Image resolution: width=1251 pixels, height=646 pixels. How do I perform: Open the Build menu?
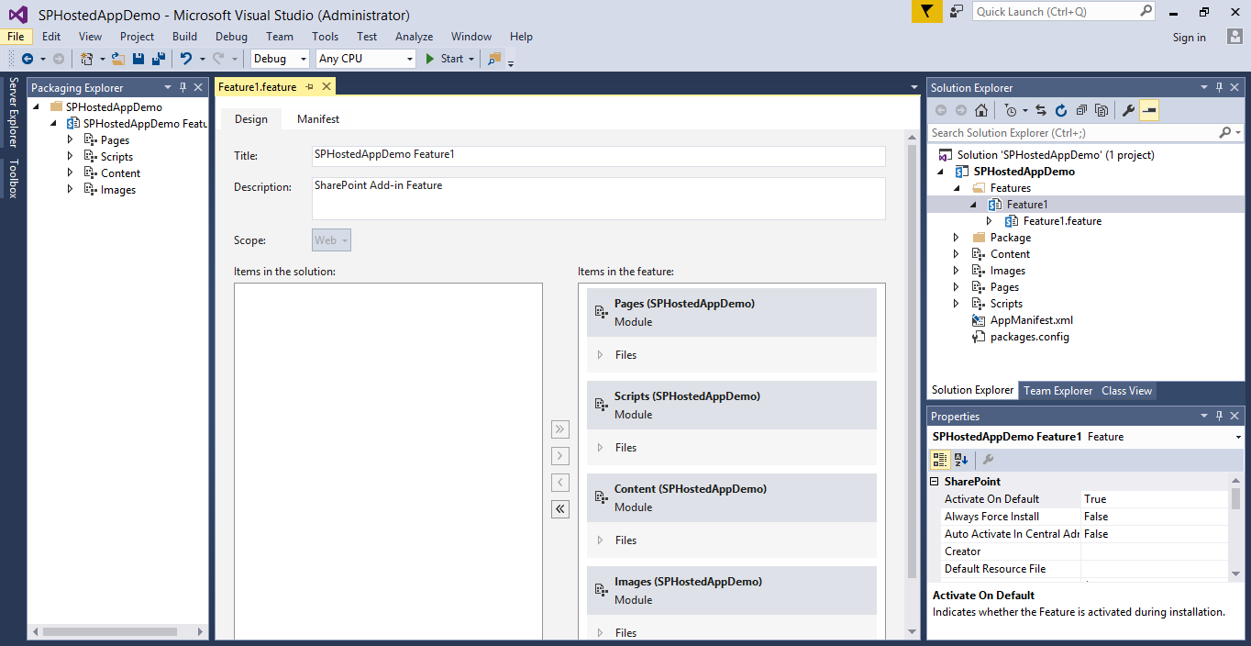184,37
